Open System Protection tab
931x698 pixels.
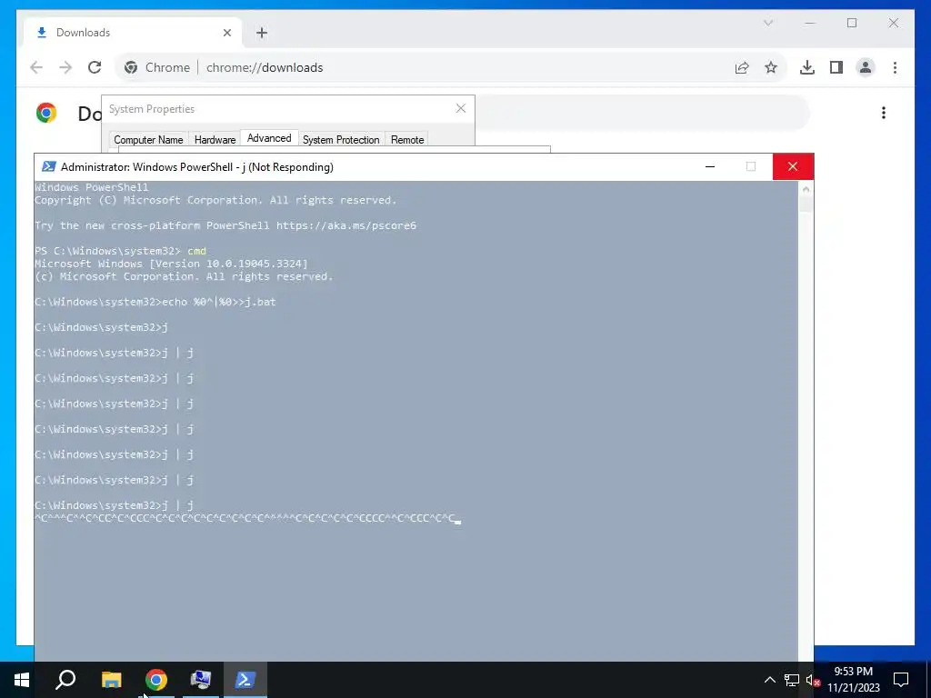[x=341, y=139]
